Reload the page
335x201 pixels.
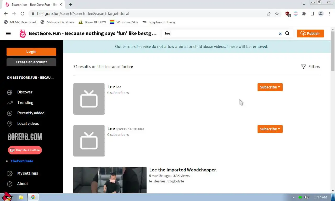pos(23,14)
